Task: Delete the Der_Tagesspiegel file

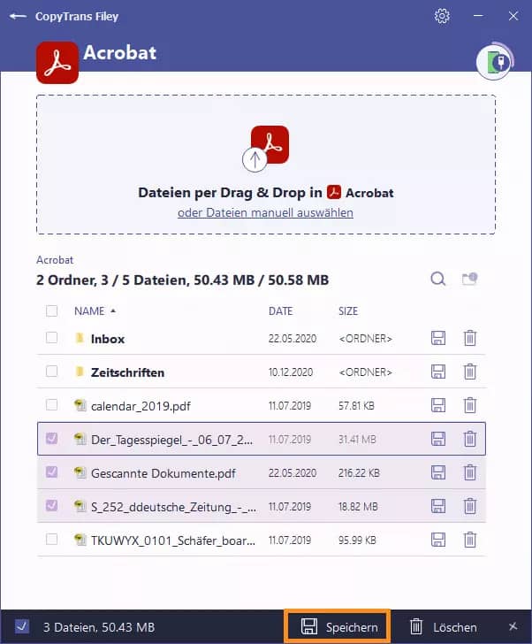Action: (x=469, y=439)
